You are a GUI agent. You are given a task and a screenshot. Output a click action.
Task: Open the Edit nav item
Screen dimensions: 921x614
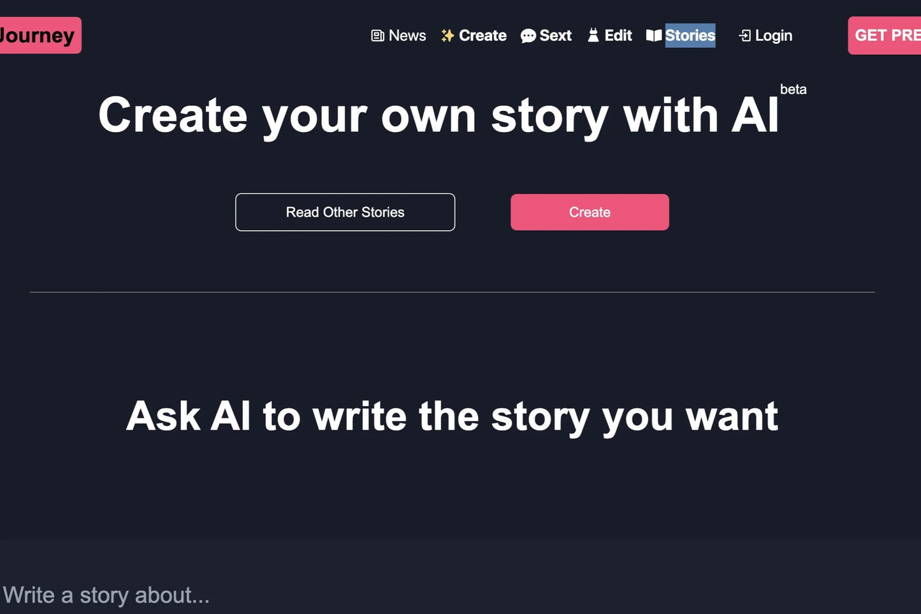[x=618, y=36]
